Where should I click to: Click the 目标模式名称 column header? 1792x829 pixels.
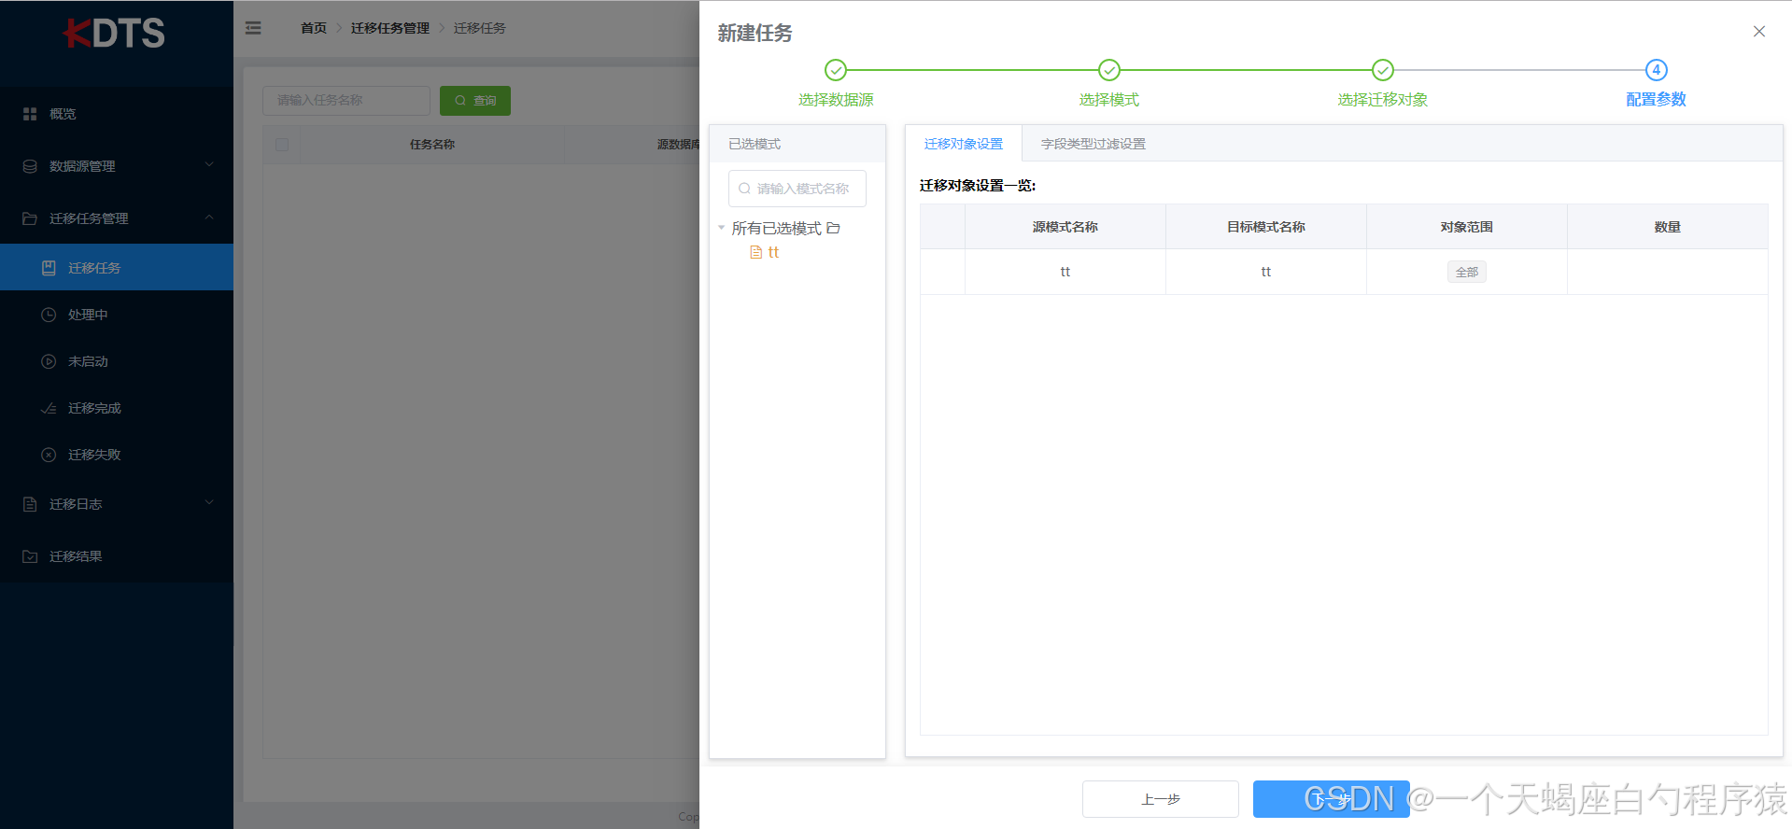click(1266, 227)
